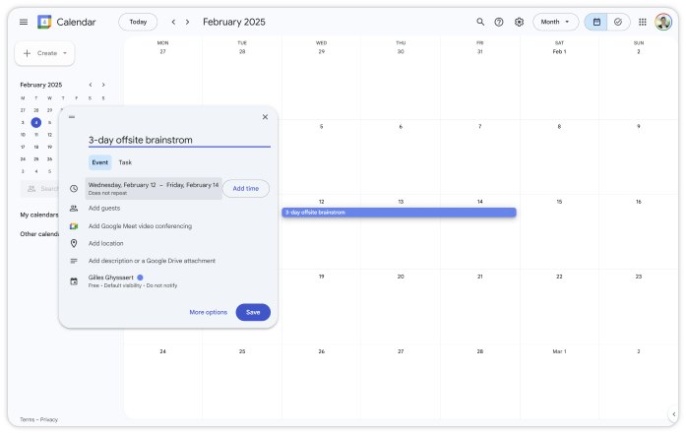Screen dimensions: 686x434
Task: Go to previous month in mini calendar
Action: coord(91,85)
